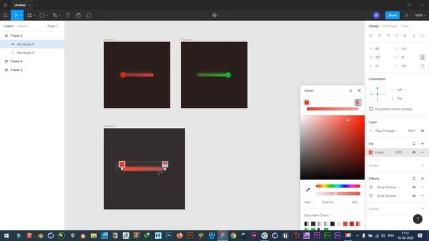Align top icon in Design panel
This screenshot has width=429, height=241.
(x=397, y=35)
